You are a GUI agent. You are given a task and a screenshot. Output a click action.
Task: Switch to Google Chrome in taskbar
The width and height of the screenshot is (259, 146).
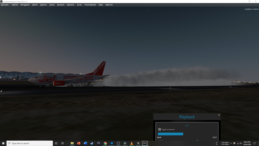105,143
